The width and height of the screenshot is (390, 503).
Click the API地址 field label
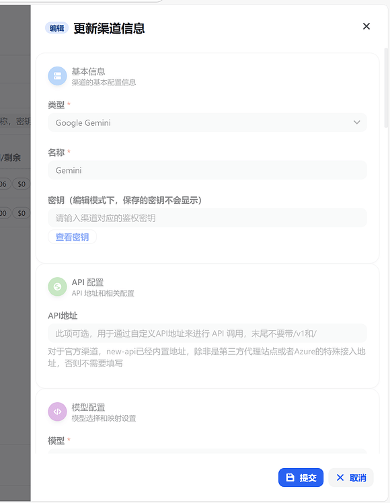pyautogui.click(x=63, y=316)
